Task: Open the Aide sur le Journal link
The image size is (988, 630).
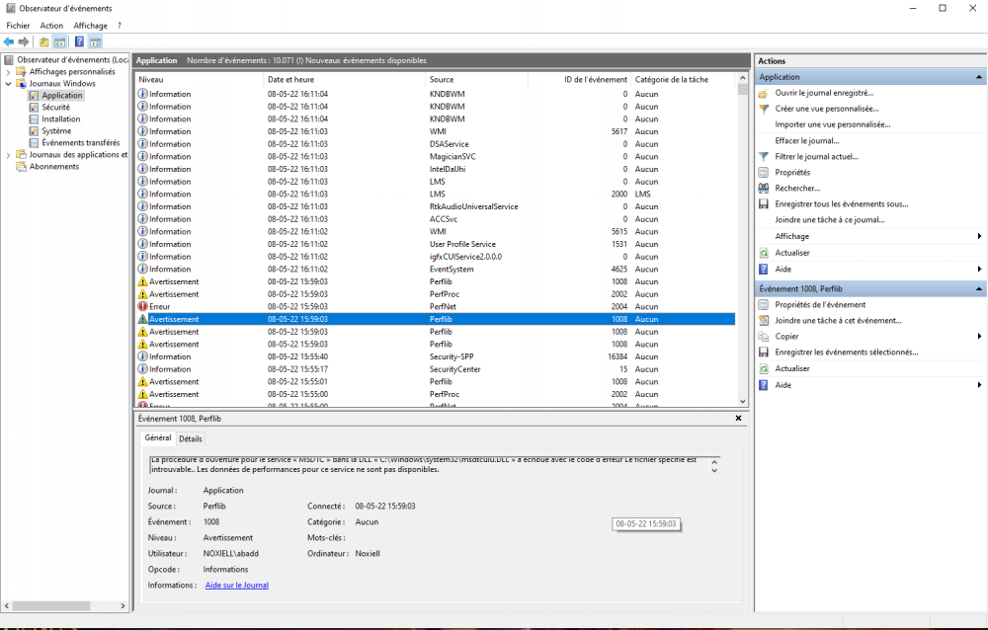Action: tap(236, 586)
